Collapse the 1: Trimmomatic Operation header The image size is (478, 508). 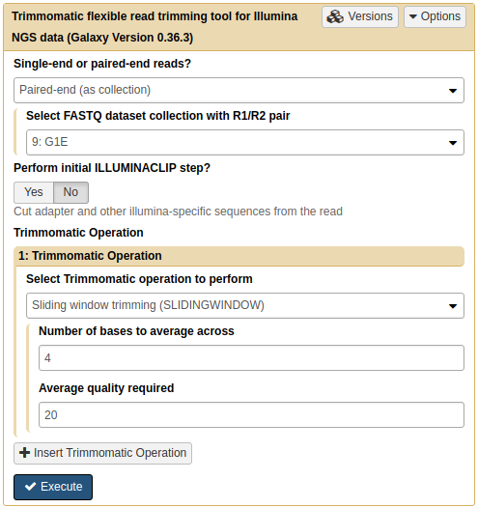click(239, 256)
